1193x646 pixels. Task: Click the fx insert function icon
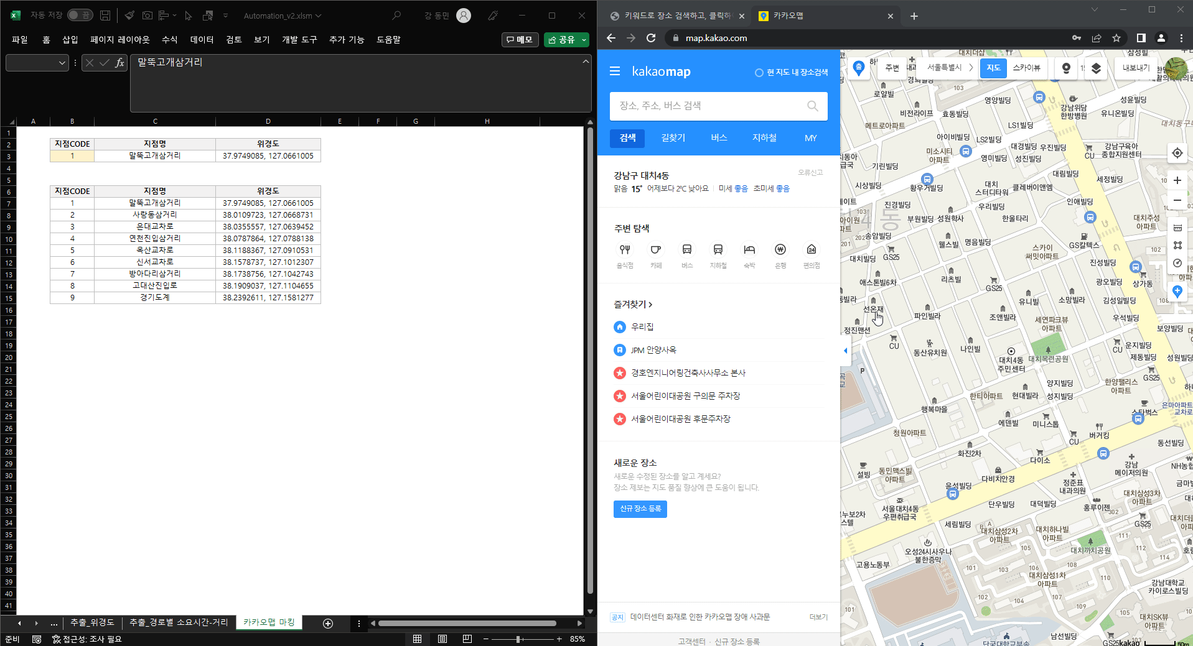pyautogui.click(x=119, y=62)
